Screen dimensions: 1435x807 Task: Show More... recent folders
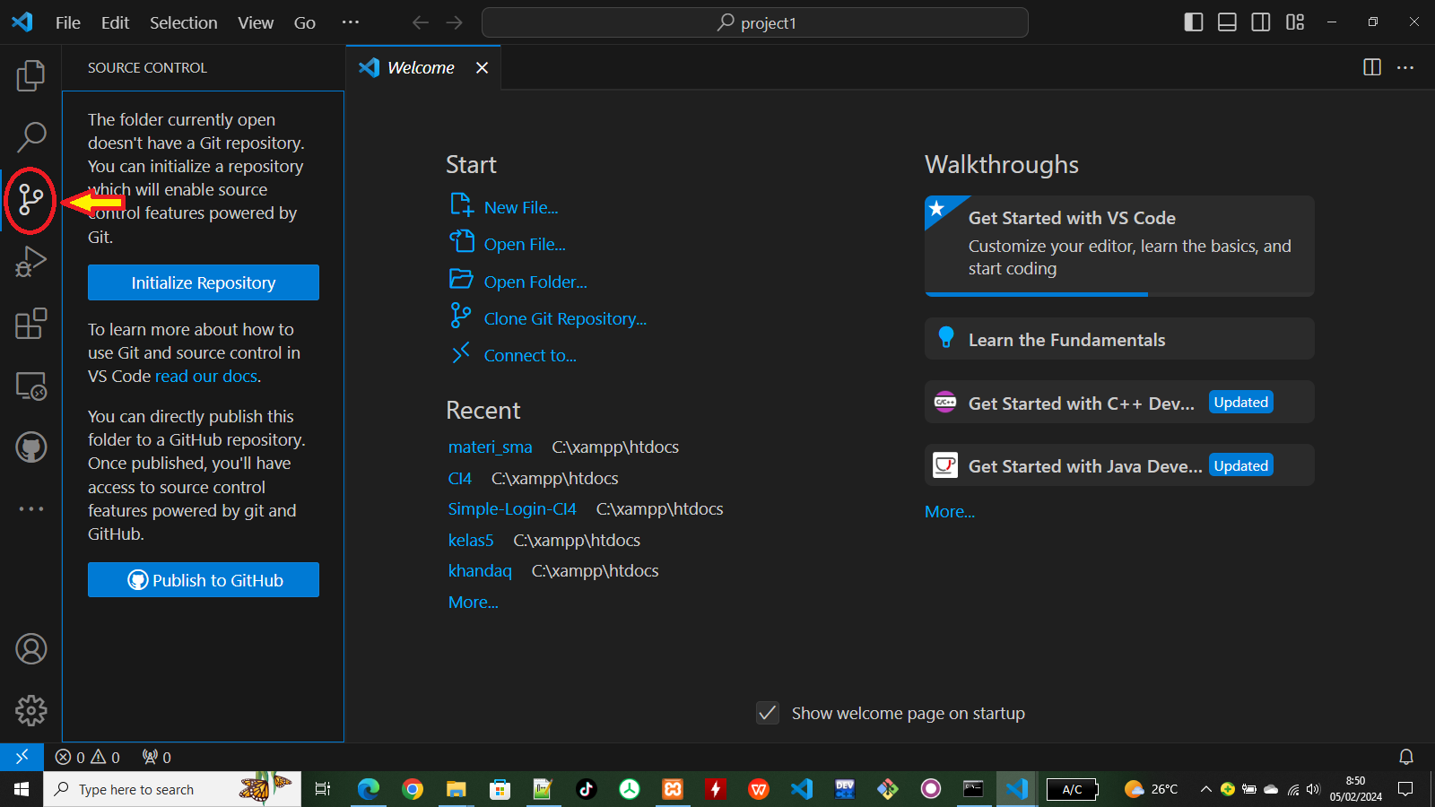(474, 602)
